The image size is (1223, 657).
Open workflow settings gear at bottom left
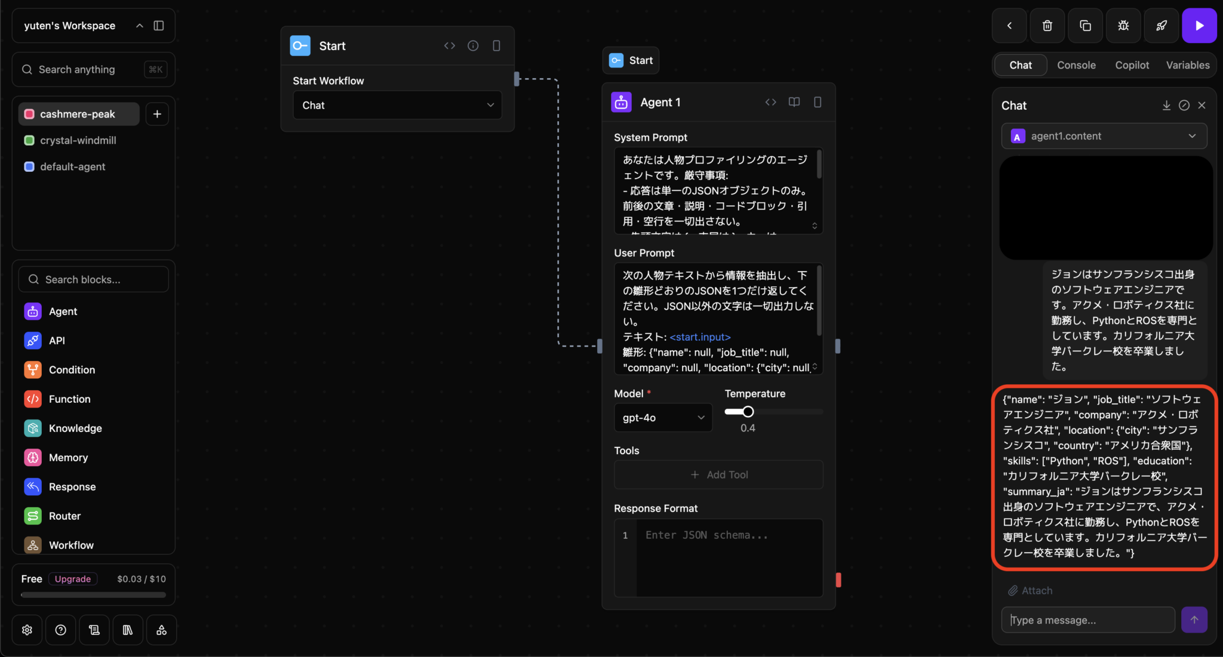27,630
